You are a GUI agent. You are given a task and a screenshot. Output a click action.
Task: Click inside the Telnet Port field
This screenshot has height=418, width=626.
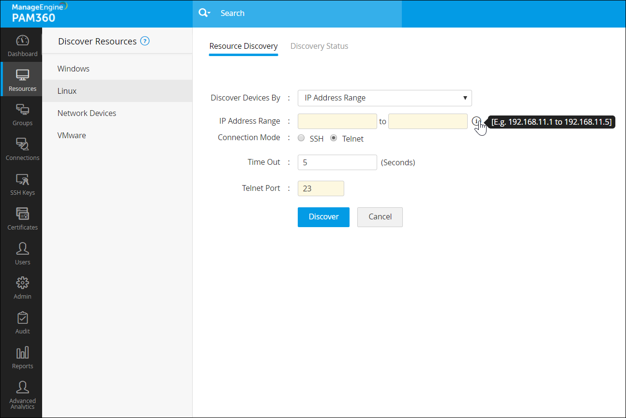pos(321,188)
